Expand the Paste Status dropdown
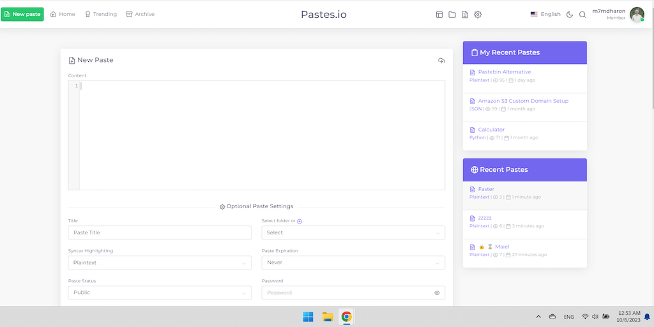Screen dimensions: 654x327 [x=160, y=293]
